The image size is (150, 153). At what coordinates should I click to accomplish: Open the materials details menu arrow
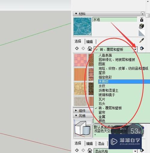pyautogui.click(x=142, y=48)
